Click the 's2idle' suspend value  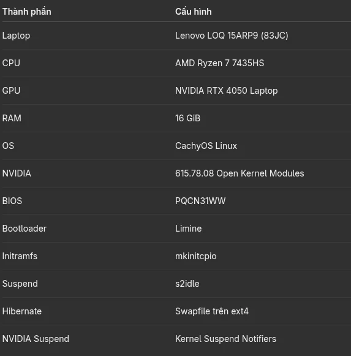(187, 284)
